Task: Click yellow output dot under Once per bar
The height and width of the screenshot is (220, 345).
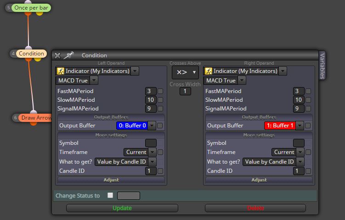Action: pos(40,13)
